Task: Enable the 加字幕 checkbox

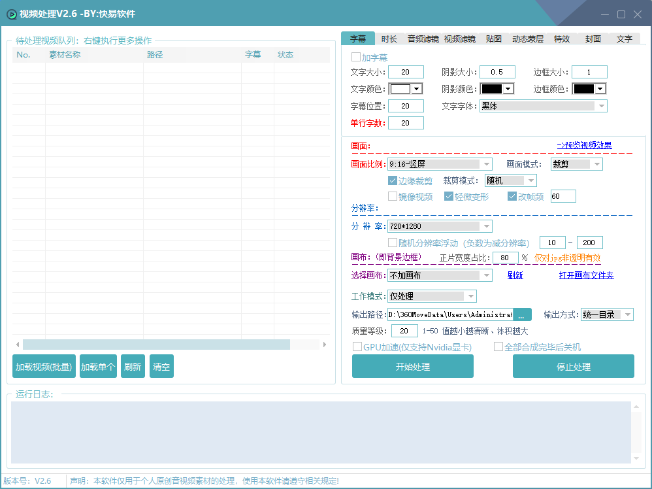Action: (x=357, y=57)
